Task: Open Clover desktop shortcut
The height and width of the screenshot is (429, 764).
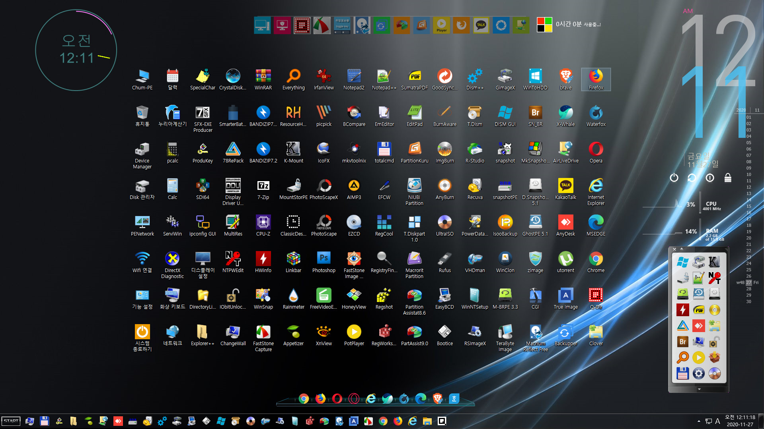Action: pyautogui.click(x=596, y=335)
